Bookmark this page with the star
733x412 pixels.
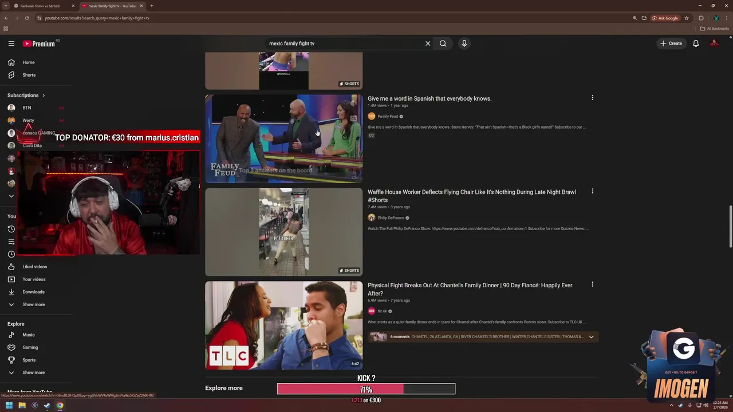[687, 18]
